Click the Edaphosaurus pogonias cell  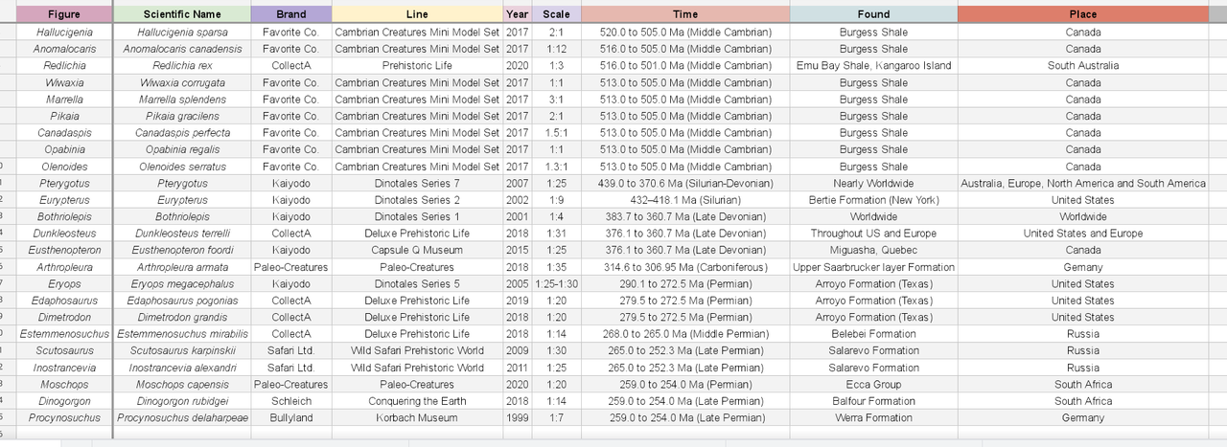click(182, 301)
